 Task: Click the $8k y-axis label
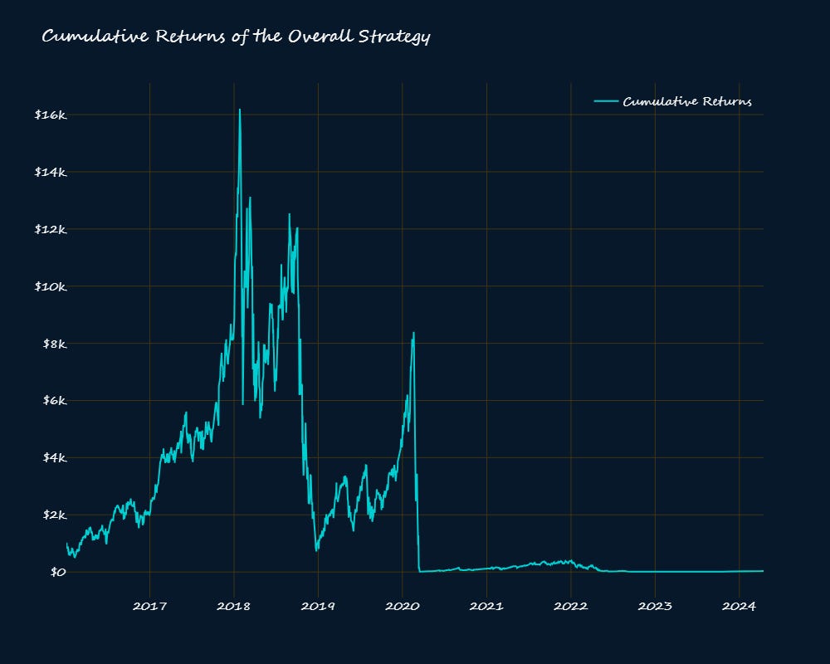pyautogui.click(x=55, y=344)
